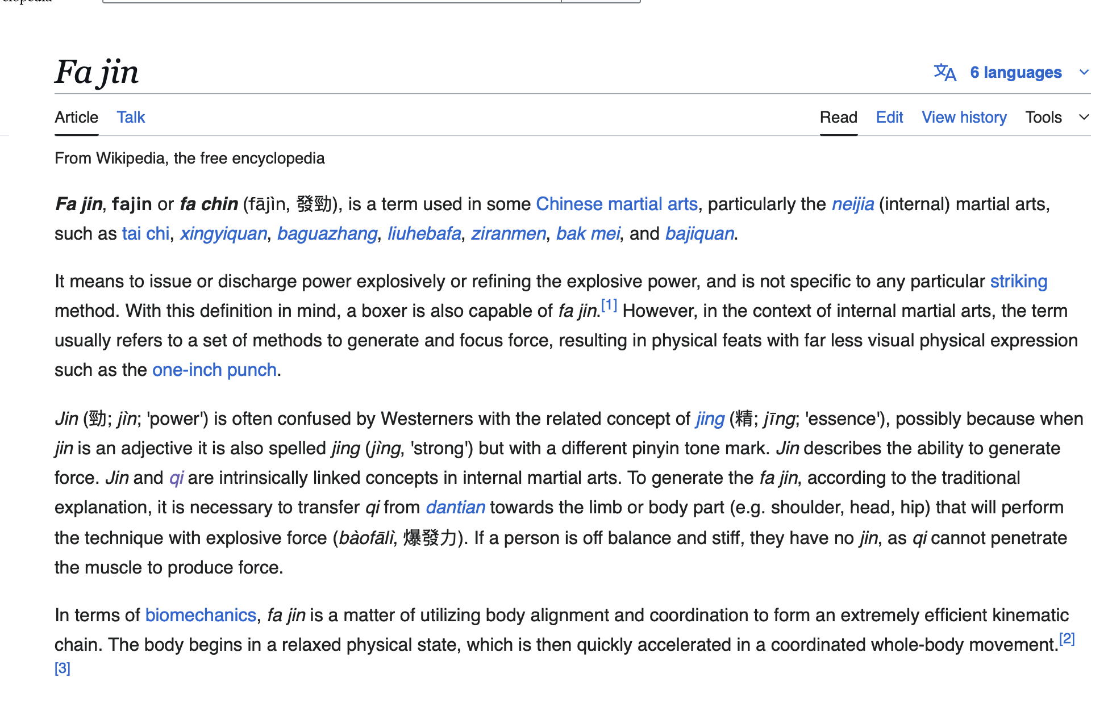Switch to the Talk tab

131,117
